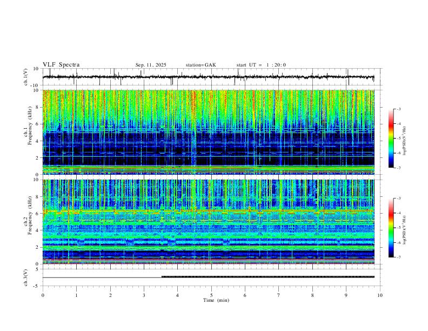Click the 'VLF Spectra' title text
Screen dimensions: 428x331
[61, 65]
